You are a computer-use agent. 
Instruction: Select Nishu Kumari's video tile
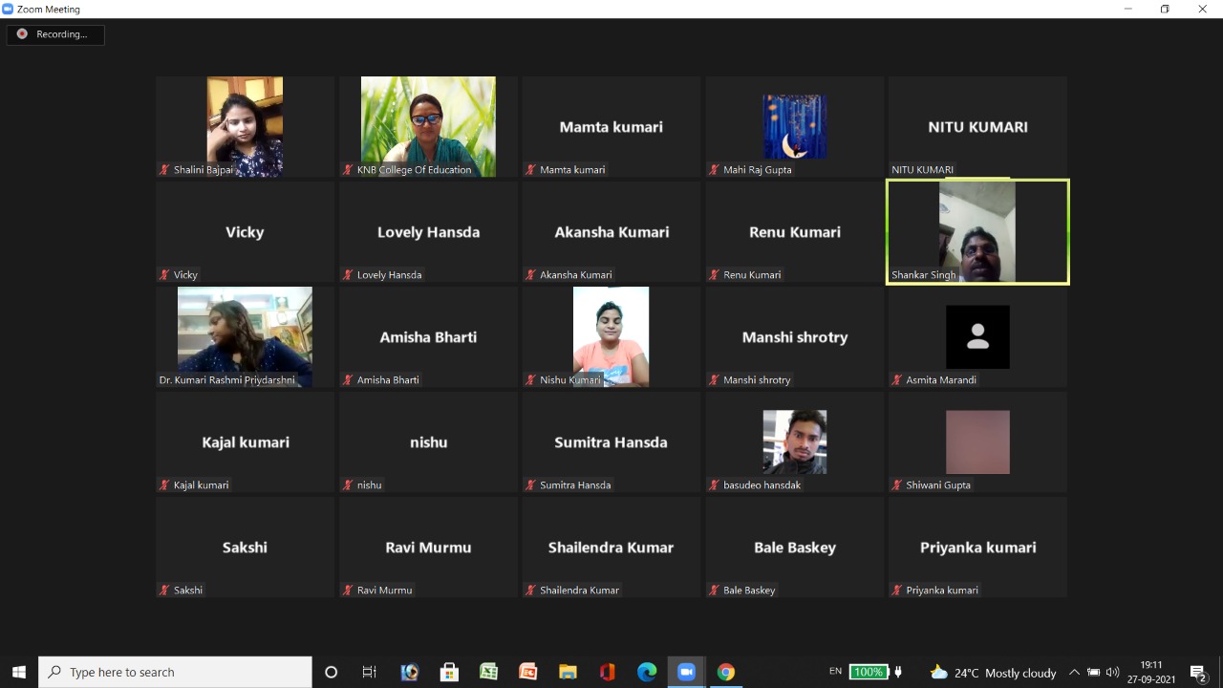pyautogui.click(x=611, y=336)
